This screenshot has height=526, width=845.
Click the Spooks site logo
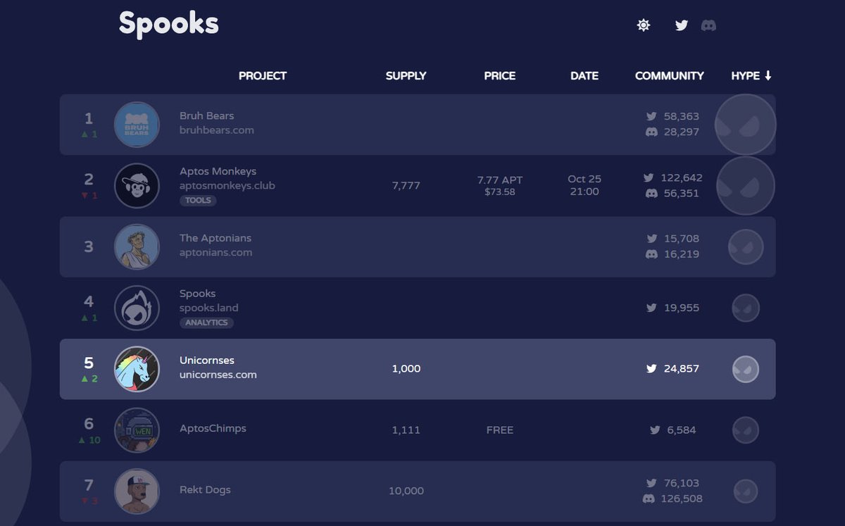point(169,23)
